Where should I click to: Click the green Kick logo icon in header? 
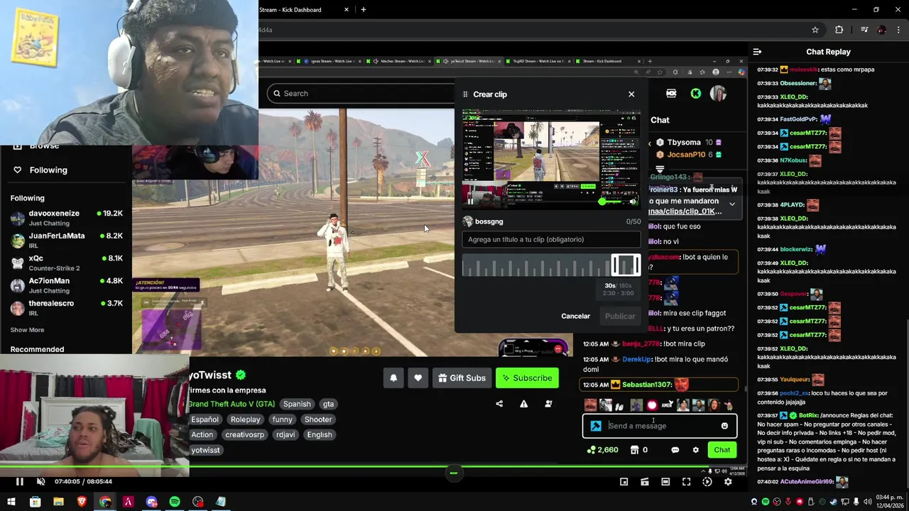[696, 93]
